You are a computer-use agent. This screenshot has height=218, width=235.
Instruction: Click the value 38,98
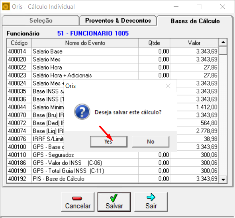[x=210, y=139]
